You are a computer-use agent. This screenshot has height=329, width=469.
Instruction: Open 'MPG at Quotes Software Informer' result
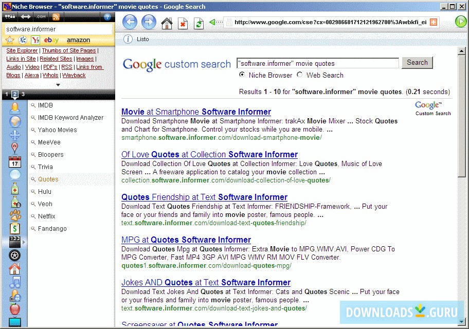click(186, 240)
